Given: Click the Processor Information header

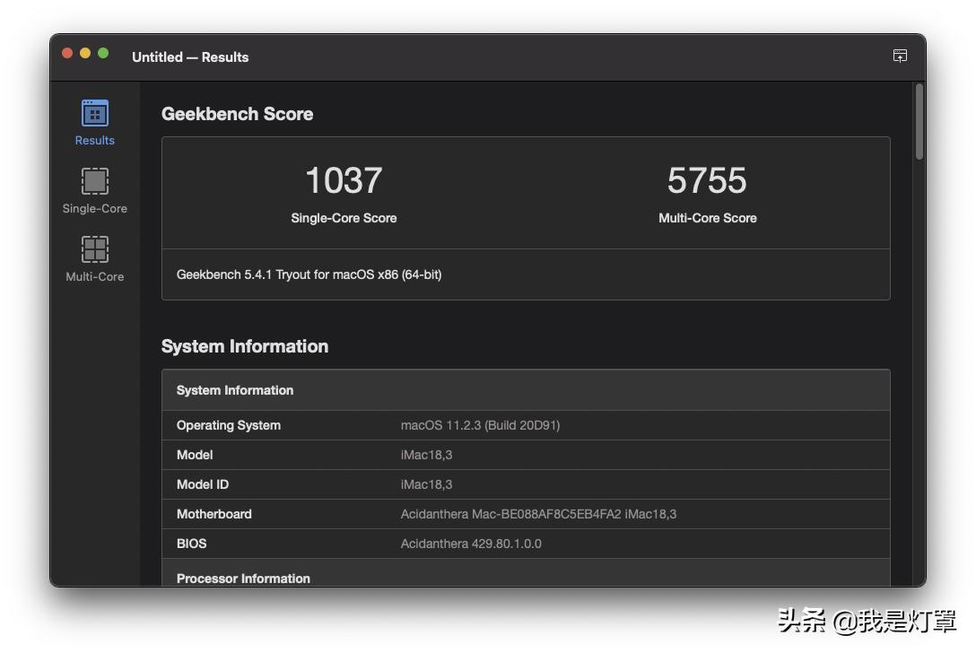Looking at the screenshot, I should click(x=243, y=579).
